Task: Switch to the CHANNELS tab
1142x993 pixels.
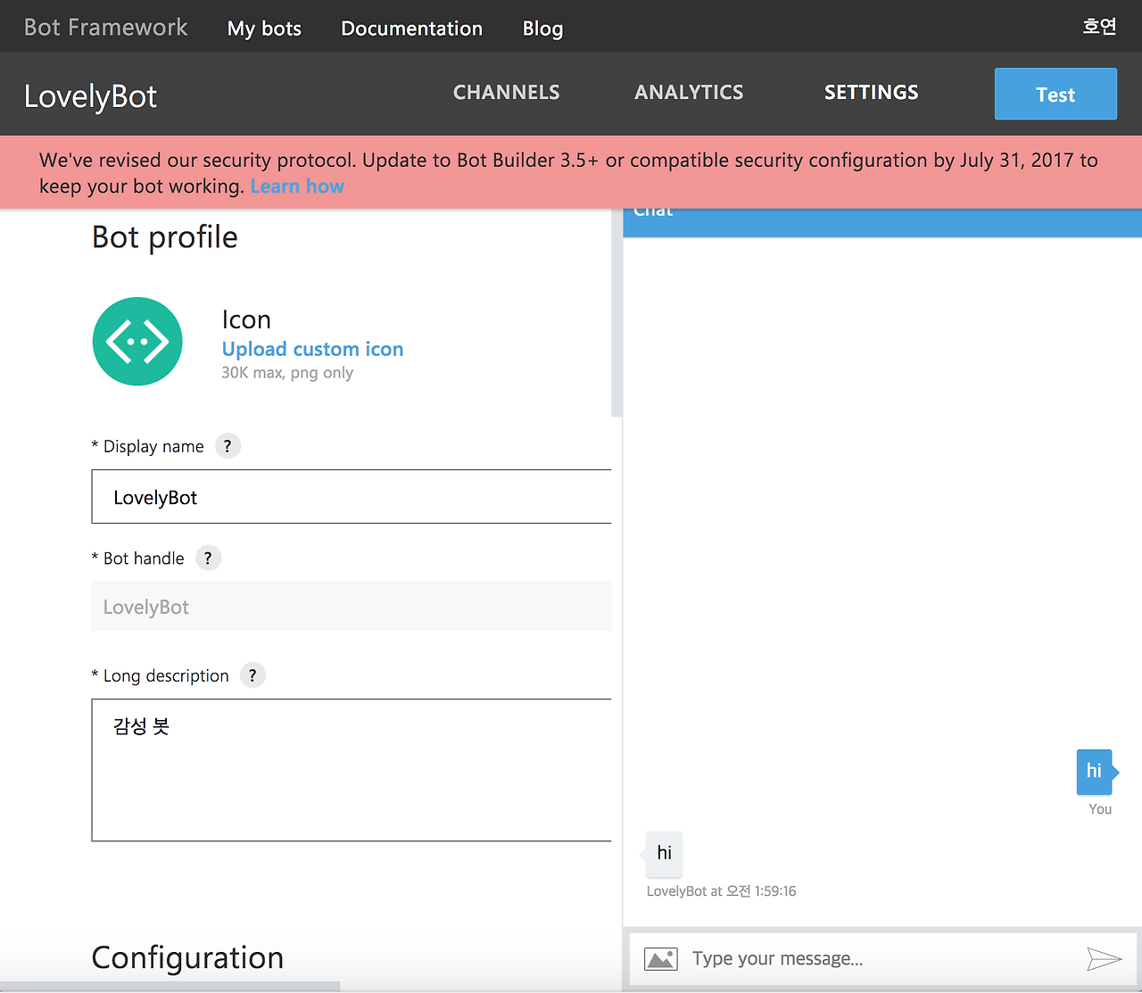Action: [507, 93]
